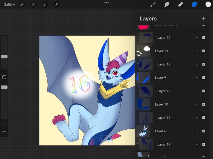Open blend mode N for Layer 20

click(x=197, y=38)
